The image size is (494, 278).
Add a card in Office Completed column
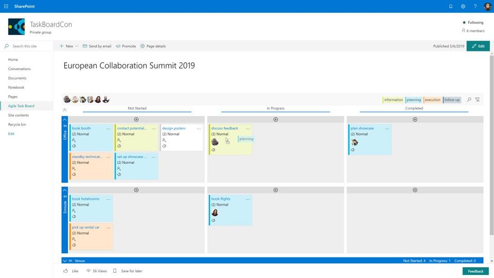(415, 119)
